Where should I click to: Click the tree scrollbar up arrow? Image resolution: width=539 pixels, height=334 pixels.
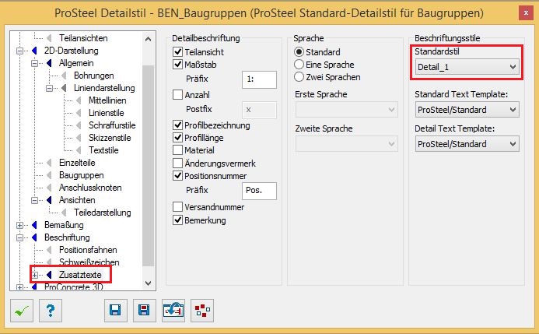pyautogui.click(x=148, y=39)
